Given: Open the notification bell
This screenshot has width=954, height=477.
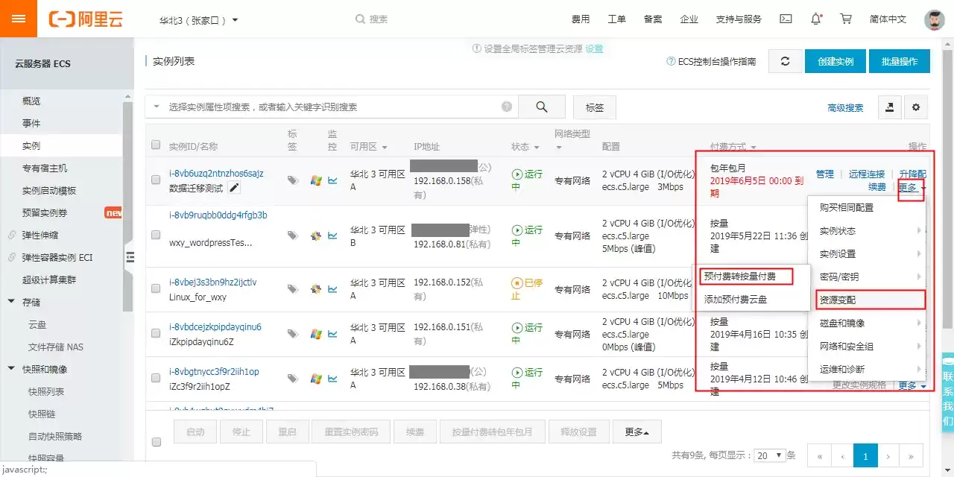Looking at the screenshot, I should (x=816, y=19).
